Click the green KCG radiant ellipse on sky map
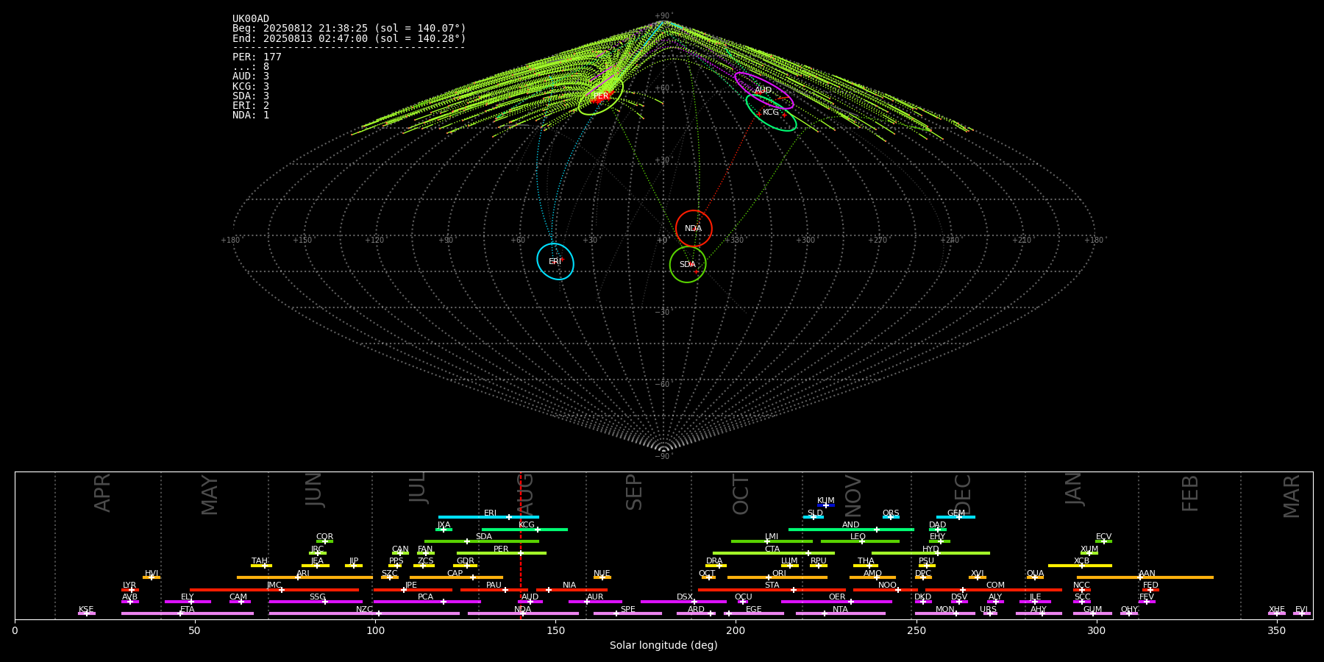The image size is (1324, 662). point(771,113)
